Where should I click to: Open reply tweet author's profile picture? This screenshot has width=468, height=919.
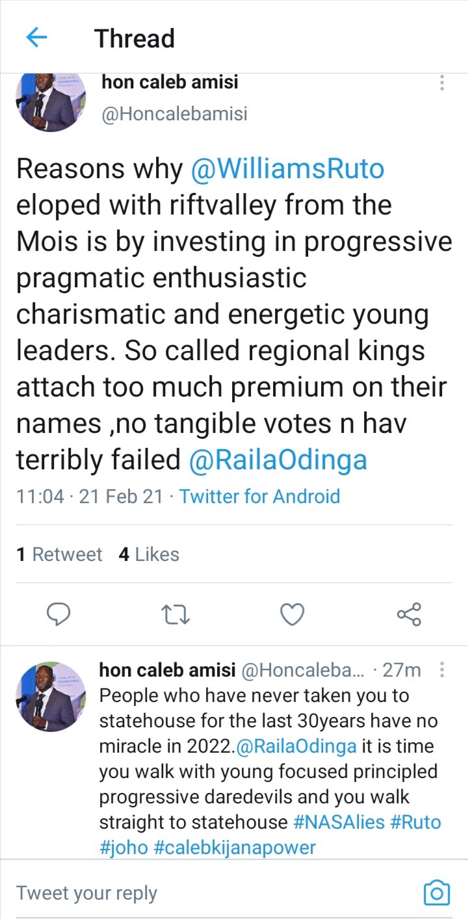[x=51, y=697]
